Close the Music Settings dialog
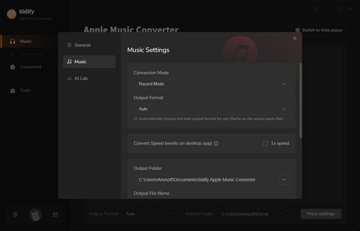This screenshot has width=360, height=231. click(x=295, y=38)
